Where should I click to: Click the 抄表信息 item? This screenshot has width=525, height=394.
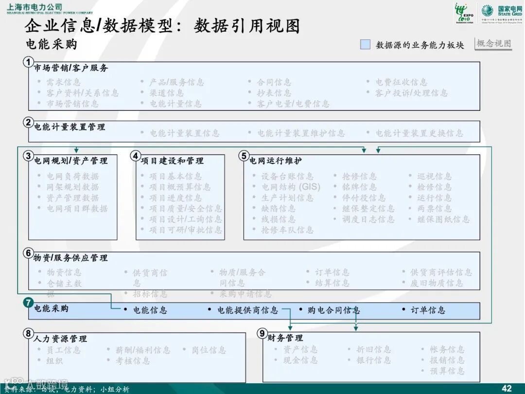274,93
